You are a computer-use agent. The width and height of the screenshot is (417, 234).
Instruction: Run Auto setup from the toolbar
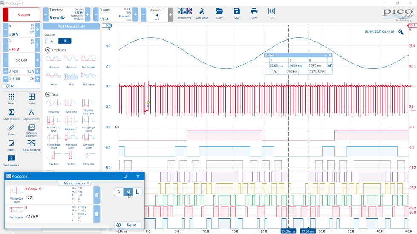[202, 14]
